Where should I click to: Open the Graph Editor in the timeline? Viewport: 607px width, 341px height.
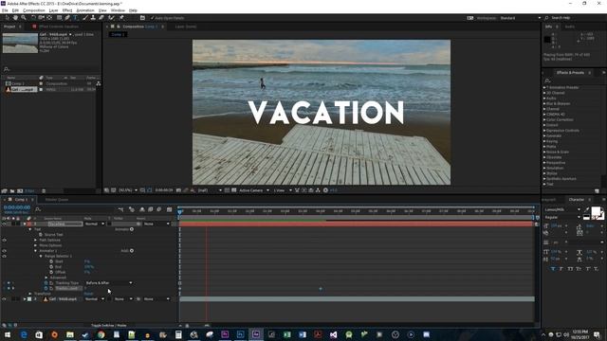pos(169,209)
